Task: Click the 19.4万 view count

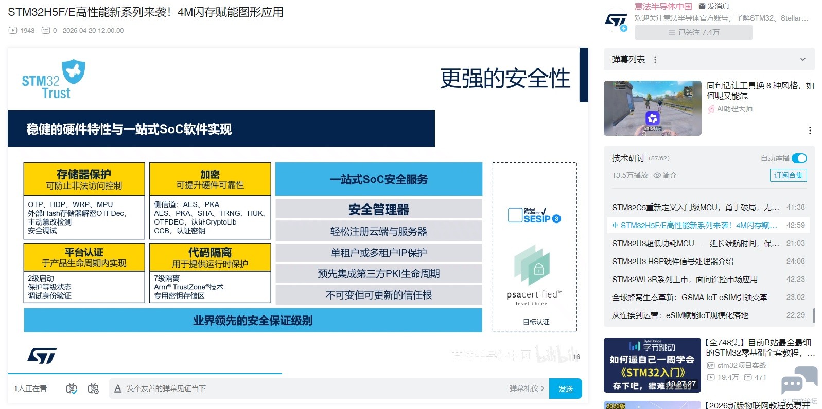Action: coord(723,377)
